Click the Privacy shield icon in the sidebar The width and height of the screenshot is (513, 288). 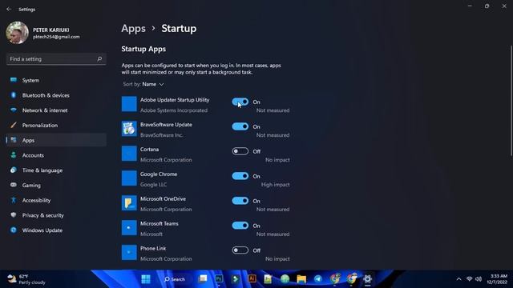(x=14, y=215)
